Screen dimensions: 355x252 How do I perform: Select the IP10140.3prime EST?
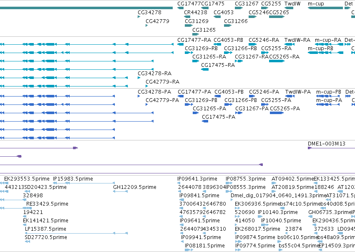point(260,216)
